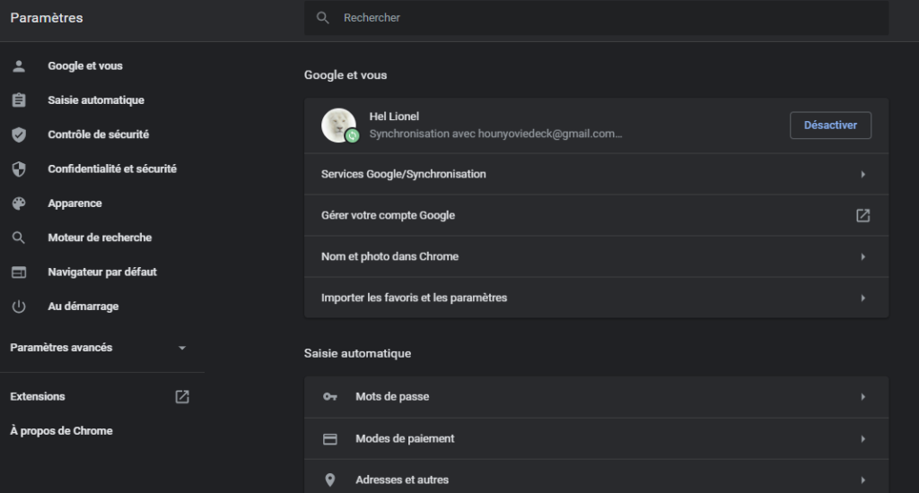
Task: Open Gérer votre compte Google
Action: 596,215
